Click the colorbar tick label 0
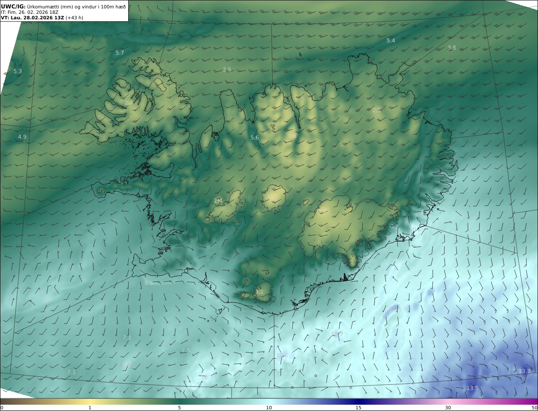The height and width of the screenshot is (411, 538). [2, 408]
